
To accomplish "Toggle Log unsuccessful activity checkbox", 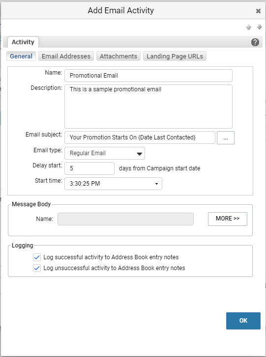I will pos(37,268).
